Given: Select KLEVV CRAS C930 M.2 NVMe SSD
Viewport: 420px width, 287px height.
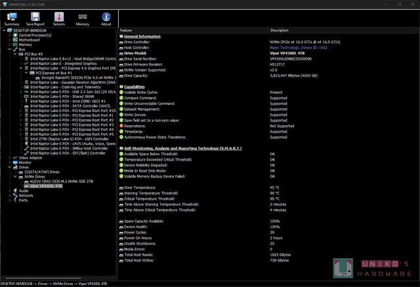Looking at the screenshot, I should coord(60,181).
